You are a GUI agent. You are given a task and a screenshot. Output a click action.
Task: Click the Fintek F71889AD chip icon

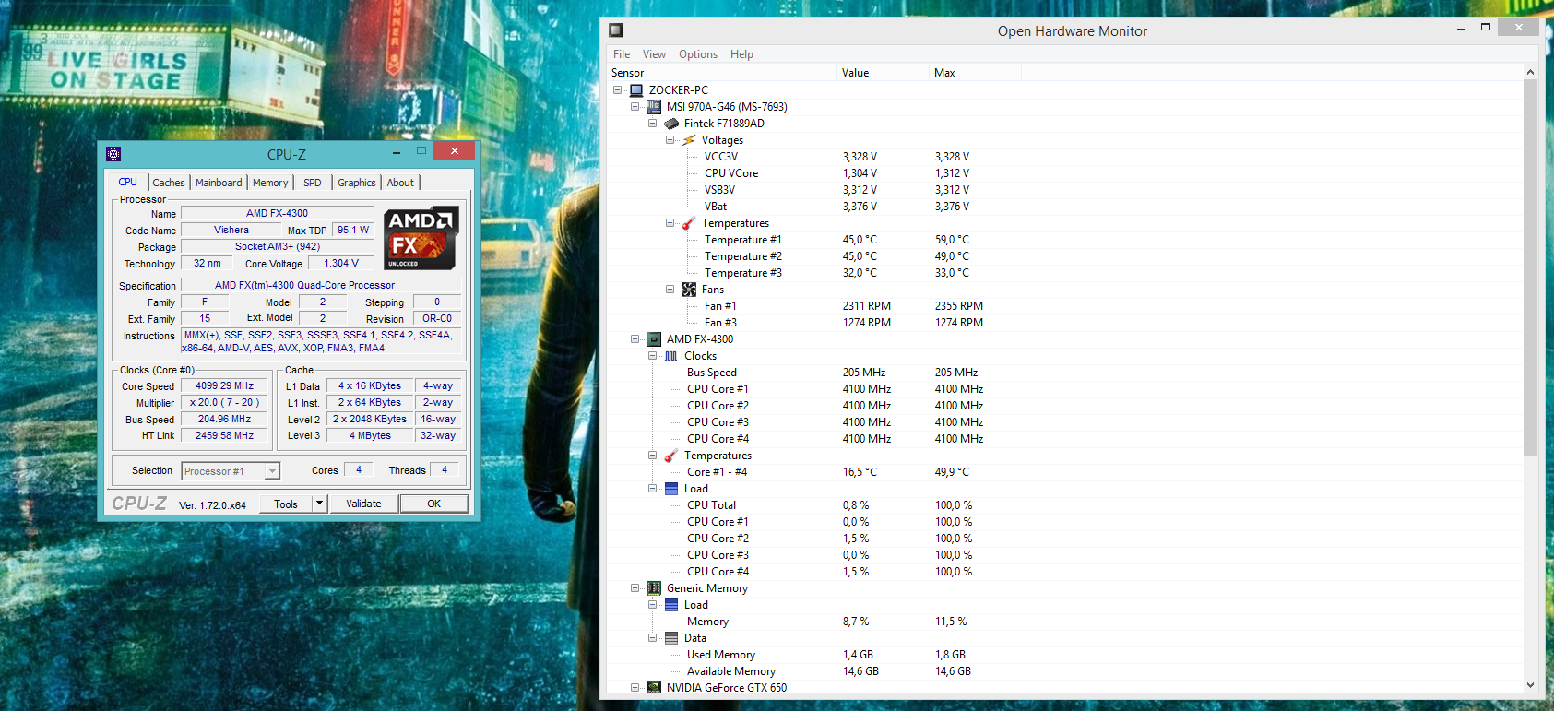671,124
